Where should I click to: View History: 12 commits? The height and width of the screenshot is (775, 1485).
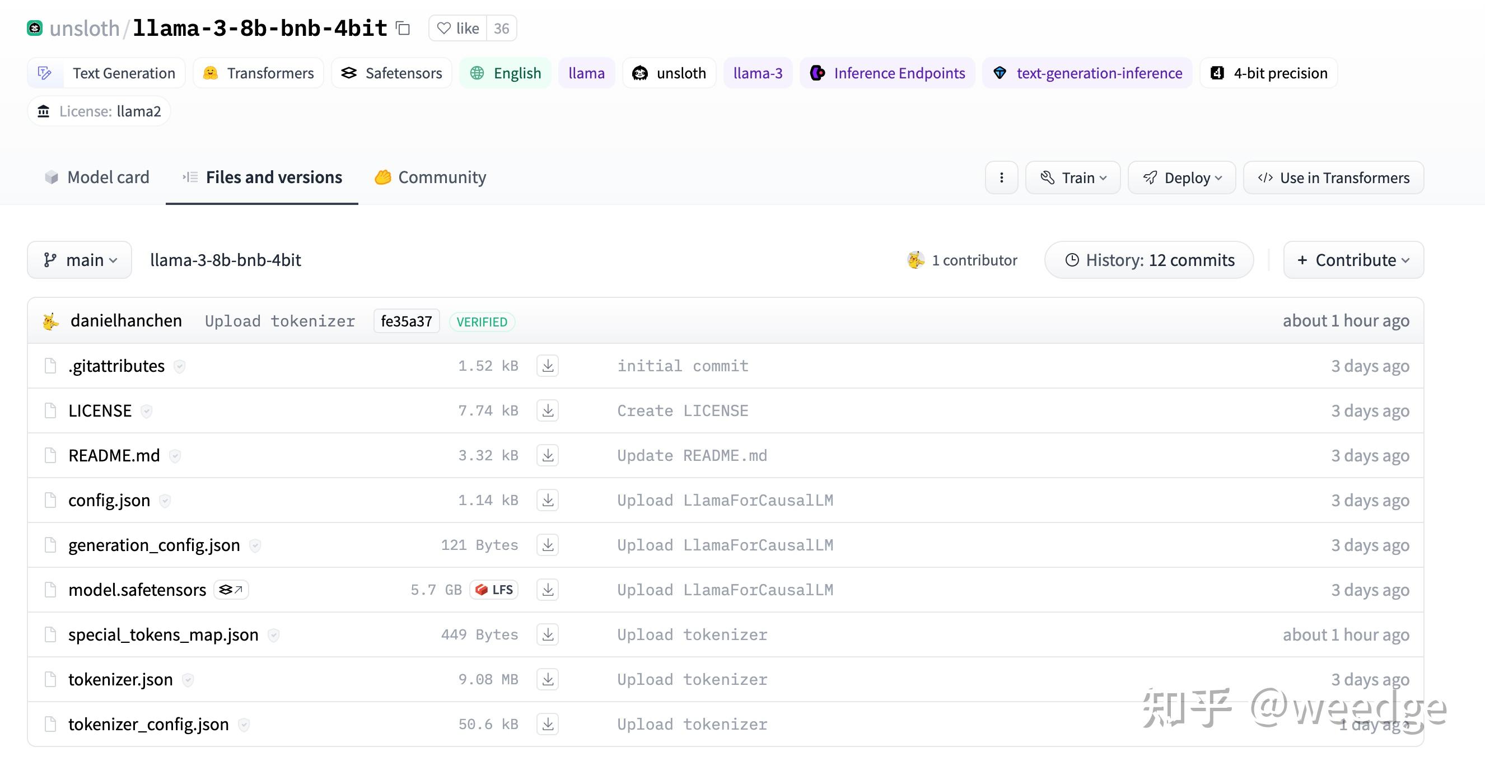(x=1149, y=260)
